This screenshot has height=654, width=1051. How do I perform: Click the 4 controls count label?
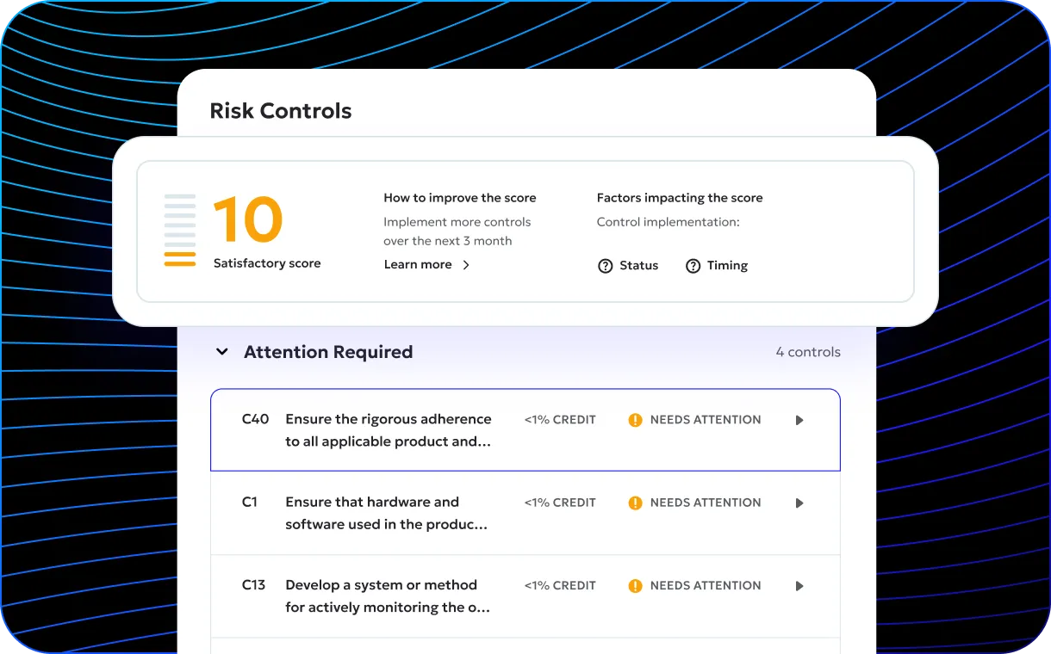(808, 352)
